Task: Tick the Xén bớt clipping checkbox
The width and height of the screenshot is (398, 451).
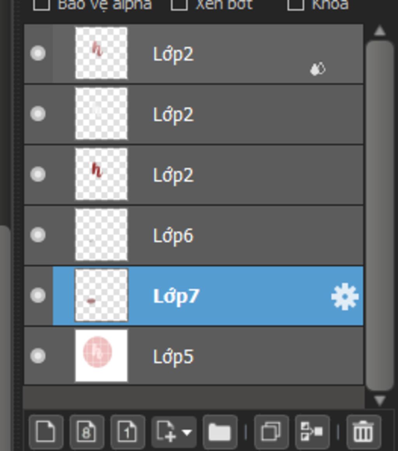Action: [x=179, y=4]
